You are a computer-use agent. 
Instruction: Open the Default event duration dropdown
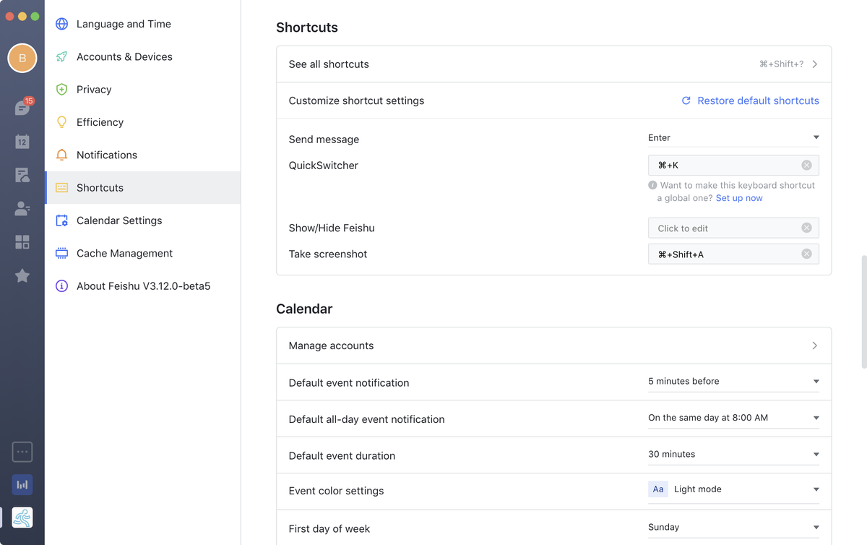pyautogui.click(x=733, y=455)
